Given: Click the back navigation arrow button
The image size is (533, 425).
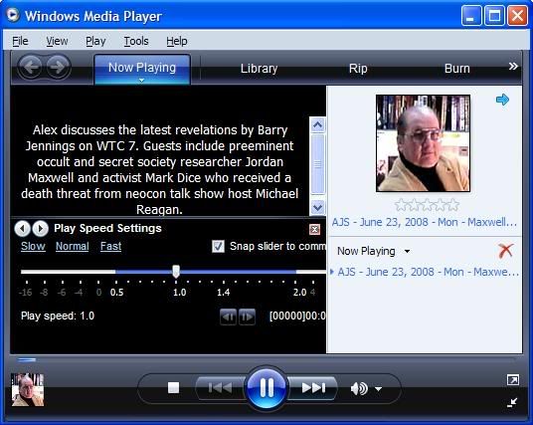Looking at the screenshot, I should click(x=30, y=67).
